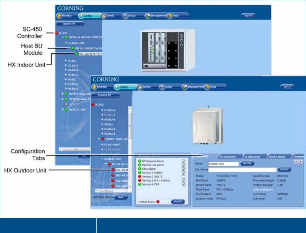
Task: Click tab scroll left arrow
Action: [296, 162]
